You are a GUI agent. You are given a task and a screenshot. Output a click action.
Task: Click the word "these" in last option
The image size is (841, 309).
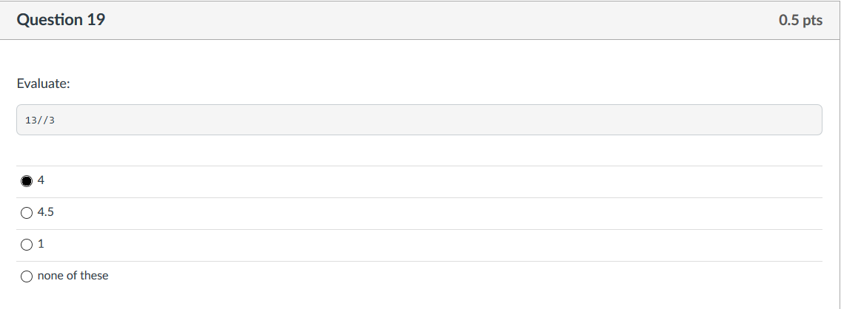click(x=95, y=275)
